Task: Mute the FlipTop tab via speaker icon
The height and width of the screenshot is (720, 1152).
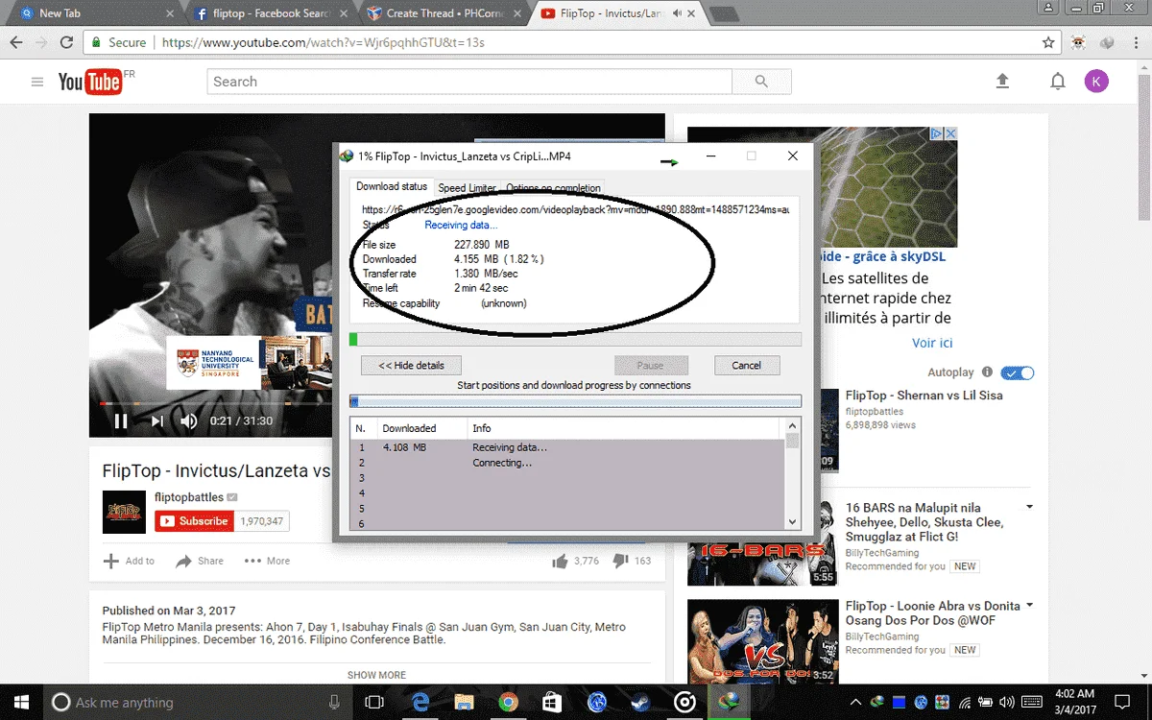Action: click(x=679, y=13)
